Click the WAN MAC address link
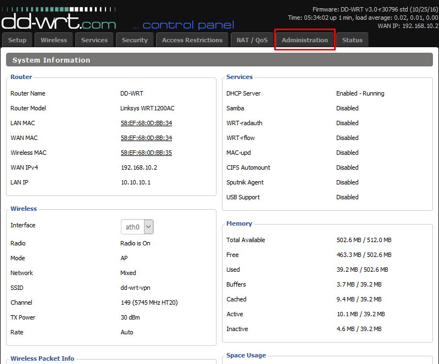Screen dimensions: 439x364 (x=146, y=138)
